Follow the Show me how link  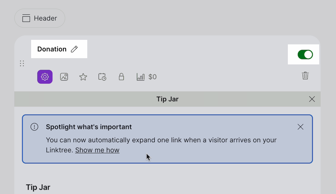[x=97, y=150]
